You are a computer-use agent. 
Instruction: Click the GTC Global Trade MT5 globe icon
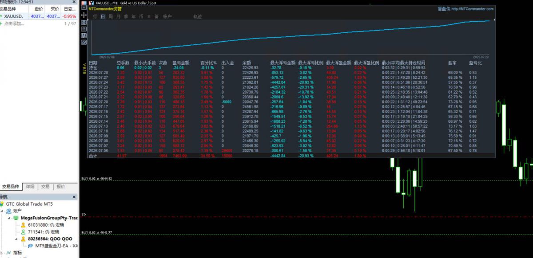(x=2, y=204)
